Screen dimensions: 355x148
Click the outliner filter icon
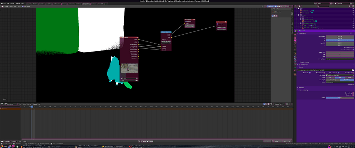coord(350,6)
